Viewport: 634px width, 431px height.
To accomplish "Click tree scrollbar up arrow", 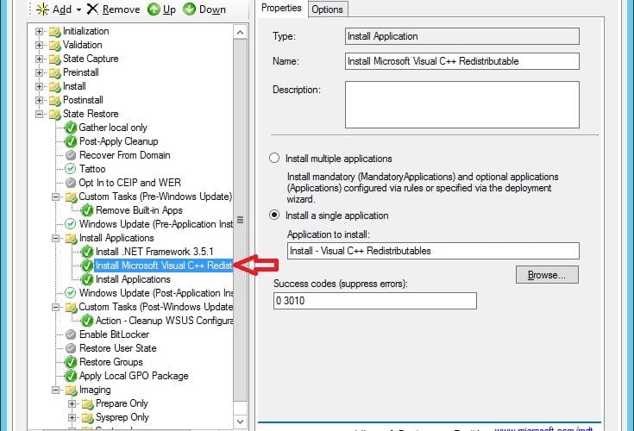I will pyautogui.click(x=240, y=32).
